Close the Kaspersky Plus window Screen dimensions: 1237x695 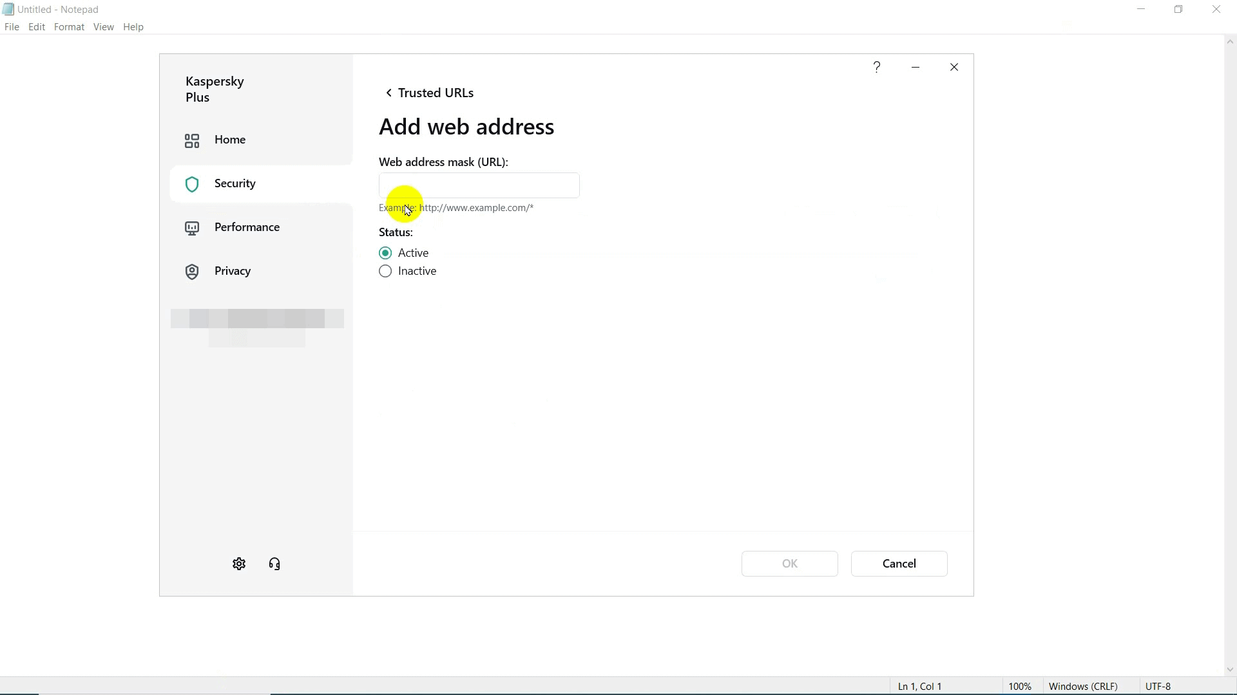pyautogui.click(x=954, y=67)
